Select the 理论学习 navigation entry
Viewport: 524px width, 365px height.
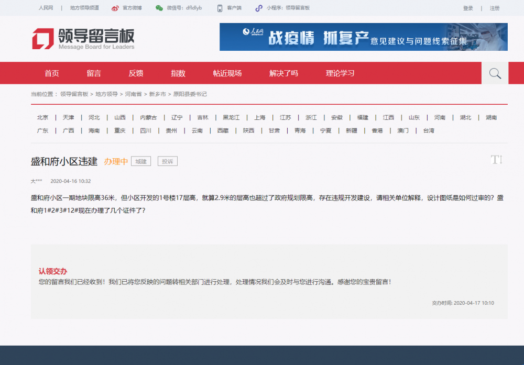click(340, 73)
